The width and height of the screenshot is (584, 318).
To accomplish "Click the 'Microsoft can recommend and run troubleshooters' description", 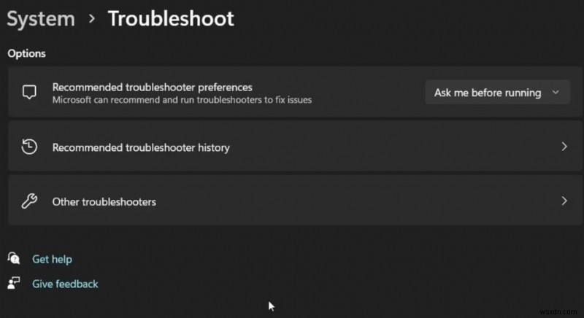I will pyautogui.click(x=182, y=99).
